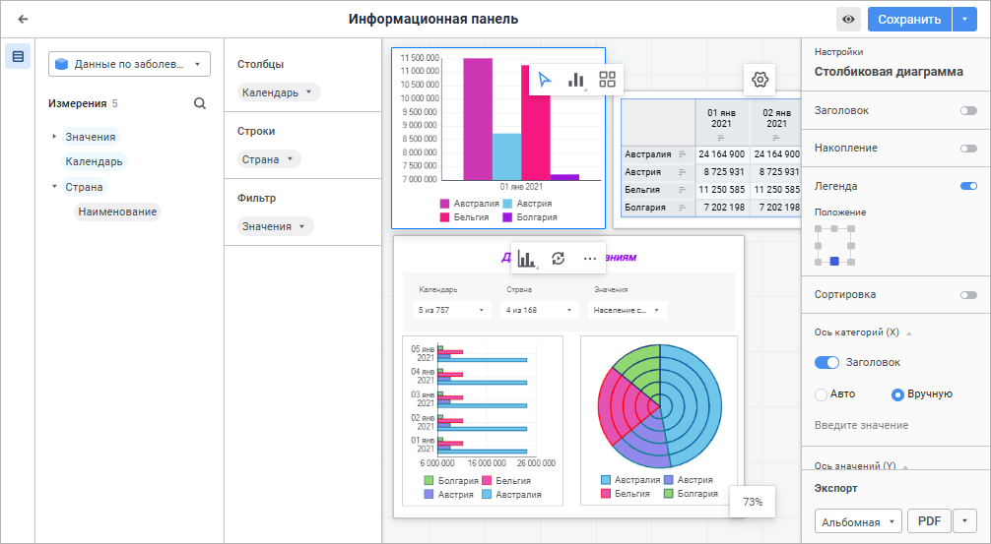Open the three-dots more options menu

[590, 258]
